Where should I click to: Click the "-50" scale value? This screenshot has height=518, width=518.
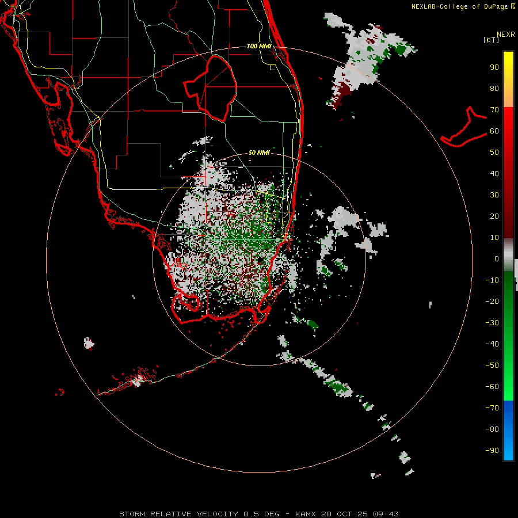click(x=492, y=365)
